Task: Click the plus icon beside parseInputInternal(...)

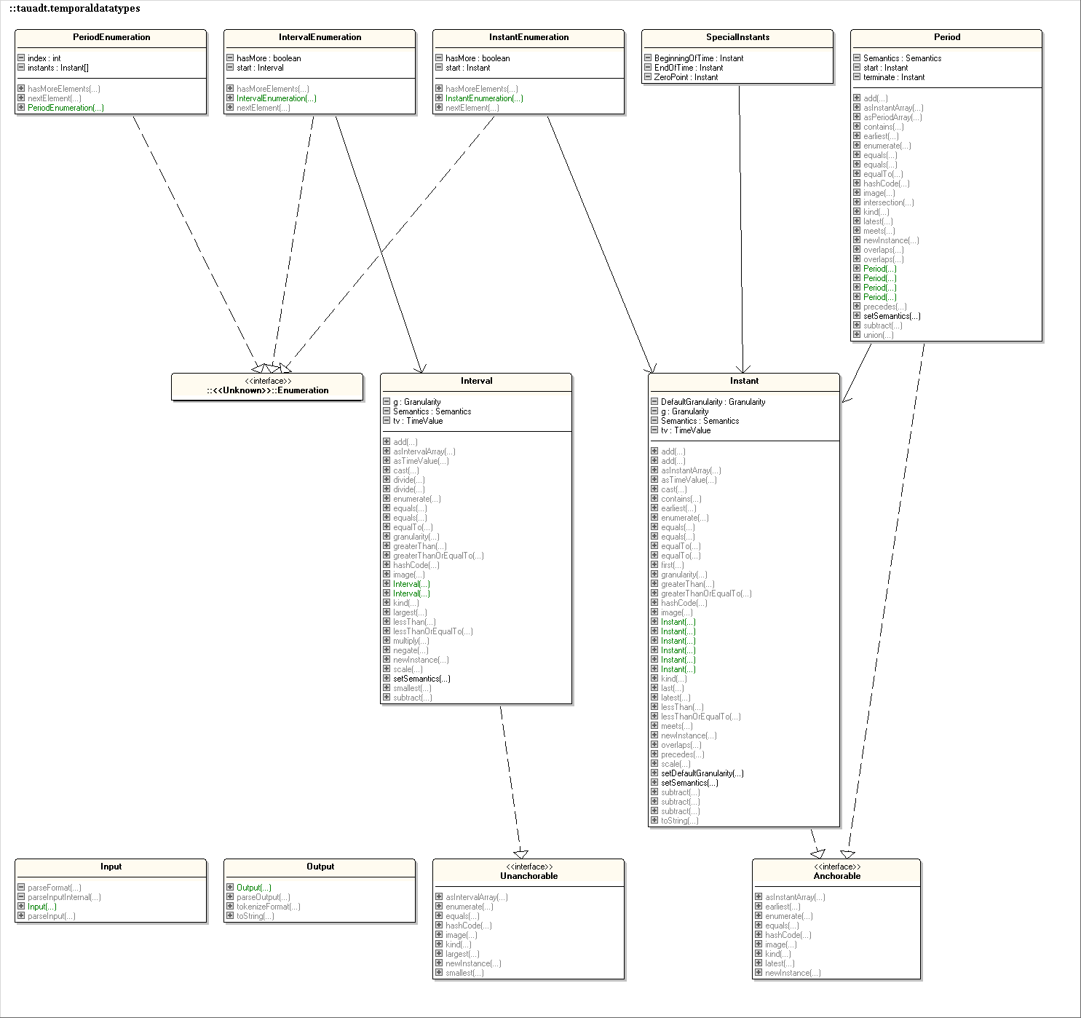Action: pyautogui.click(x=21, y=897)
